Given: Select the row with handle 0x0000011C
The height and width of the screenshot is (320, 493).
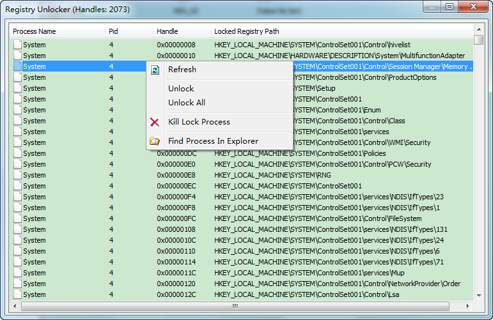Looking at the screenshot, I should pos(176,273).
